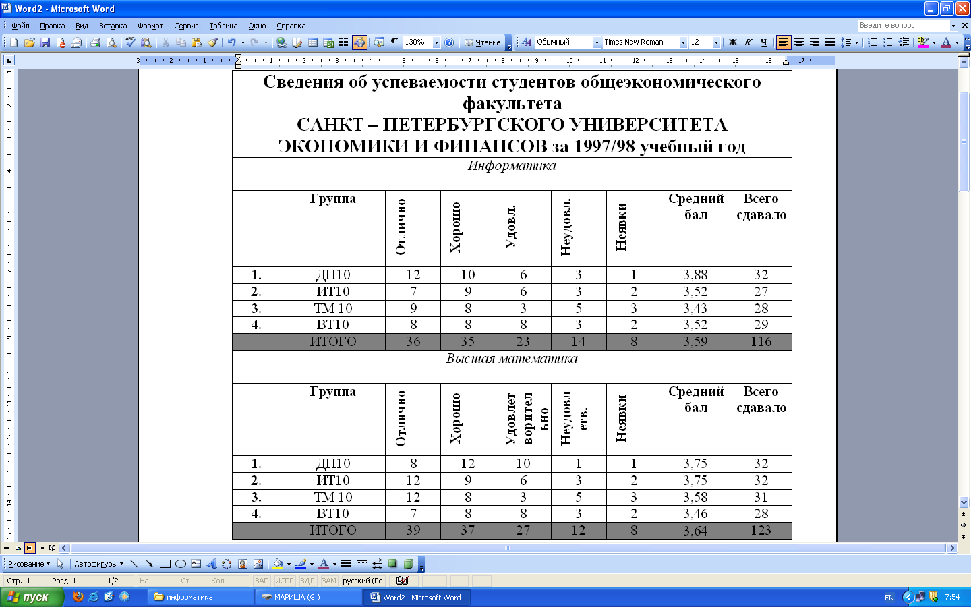Align the paragraph right
971x607 pixels.
[x=815, y=42]
